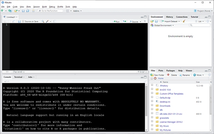Open Find/Replace magnifier in editor toolbar
214x134 pixels.
click(43, 21)
